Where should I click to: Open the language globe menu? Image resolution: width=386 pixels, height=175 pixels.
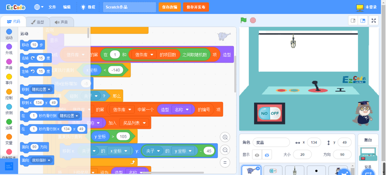[38, 7]
